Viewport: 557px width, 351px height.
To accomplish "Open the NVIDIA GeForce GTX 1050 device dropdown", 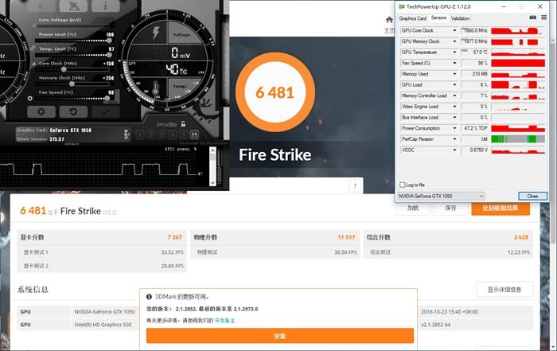I will point(480,196).
